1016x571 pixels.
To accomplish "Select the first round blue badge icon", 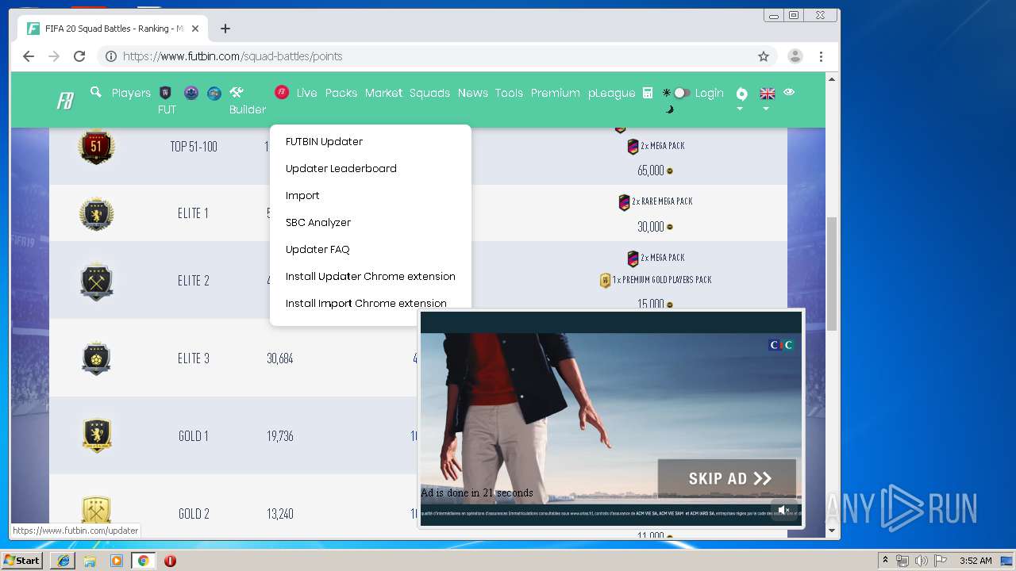I will [190, 93].
